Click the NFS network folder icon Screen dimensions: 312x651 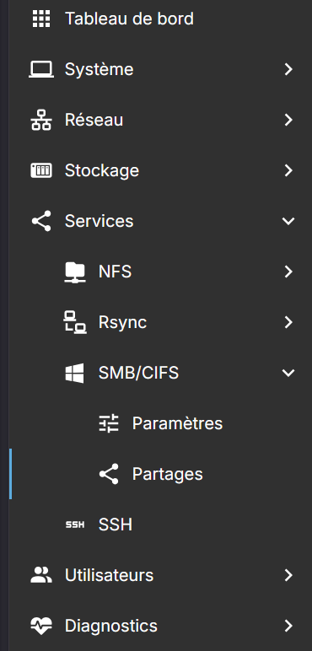pyautogui.click(x=75, y=272)
